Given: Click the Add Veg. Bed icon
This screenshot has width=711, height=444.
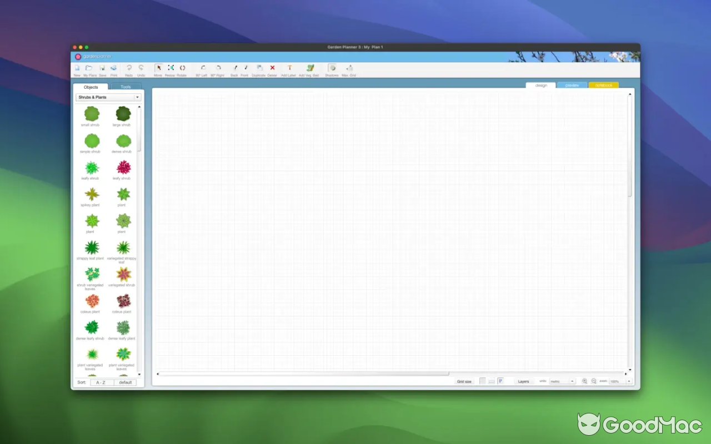Looking at the screenshot, I should click(x=309, y=68).
